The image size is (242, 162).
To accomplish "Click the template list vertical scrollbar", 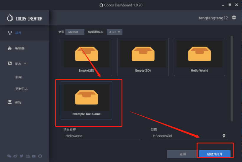I will click(x=232, y=78).
